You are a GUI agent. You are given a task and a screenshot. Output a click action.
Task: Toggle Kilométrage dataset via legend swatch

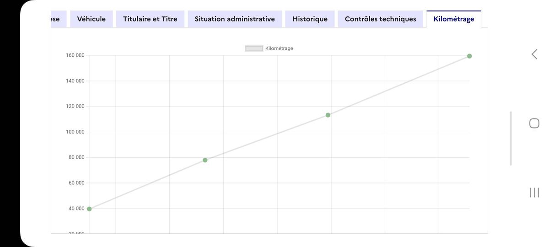pyautogui.click(x=254, y=48)
